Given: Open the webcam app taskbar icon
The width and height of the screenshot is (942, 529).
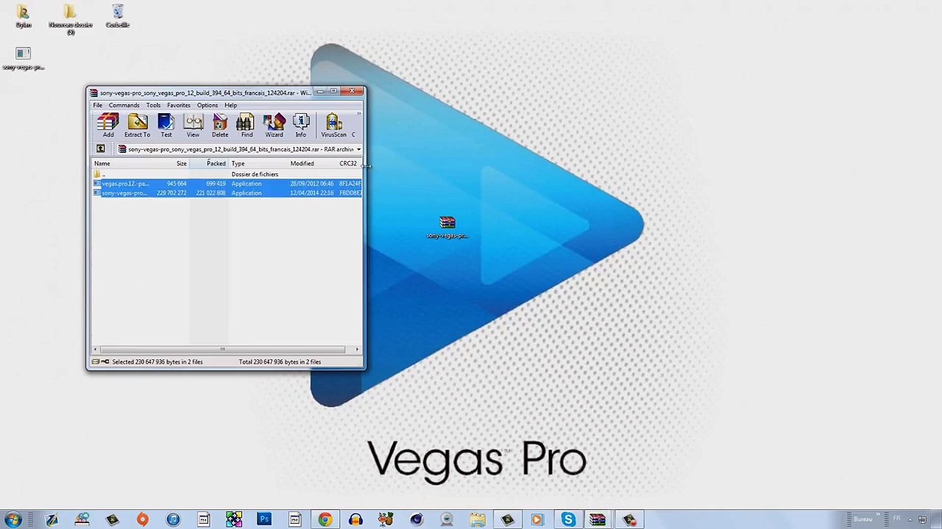Looking at the screenshot, I should click(447, 519).
